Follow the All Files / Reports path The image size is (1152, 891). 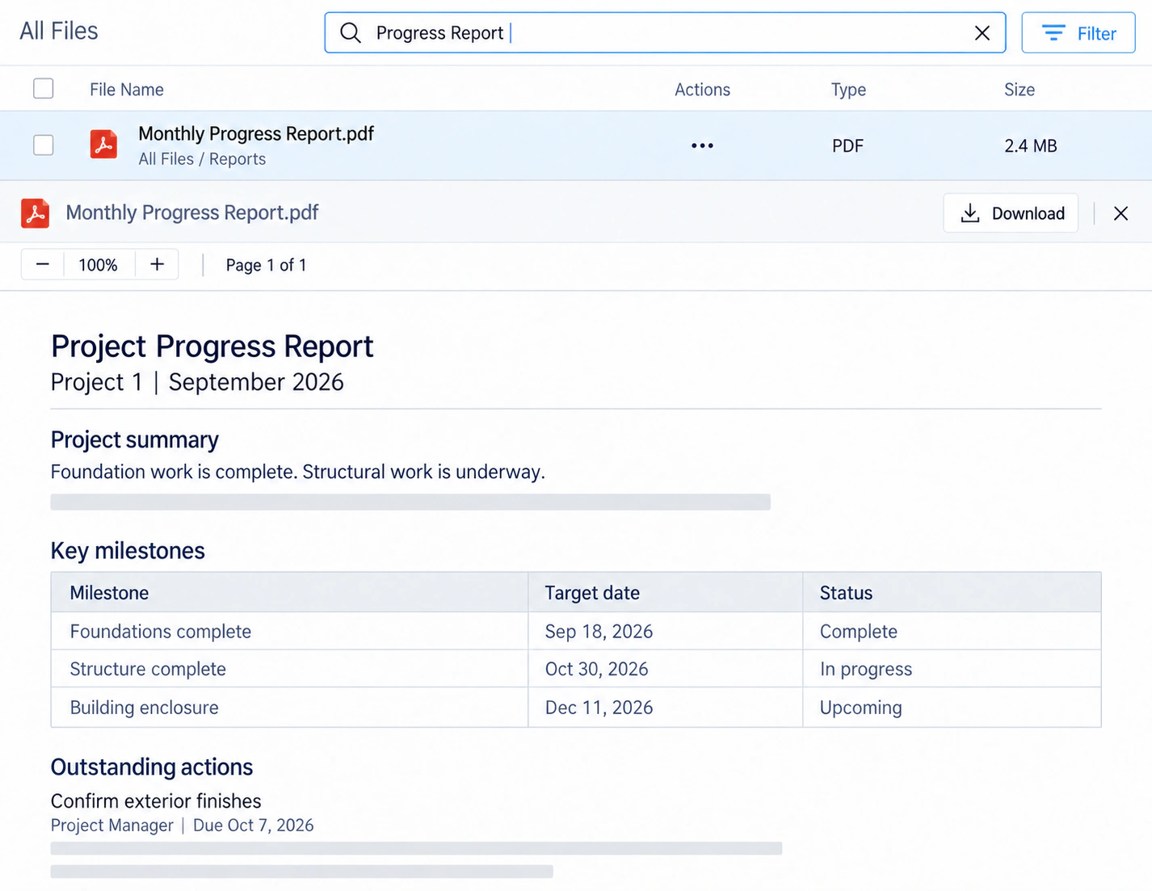(202, 159)
